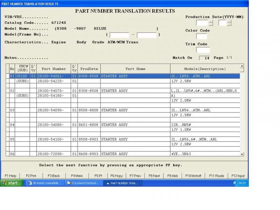Open the Windows start menu
The width and height of the screenshot is (280, 210).
(12, 183)
